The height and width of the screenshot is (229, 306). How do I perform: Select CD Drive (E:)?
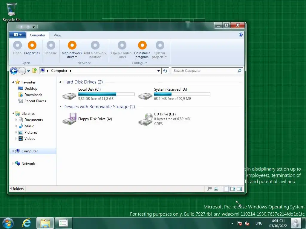point(164,119)
